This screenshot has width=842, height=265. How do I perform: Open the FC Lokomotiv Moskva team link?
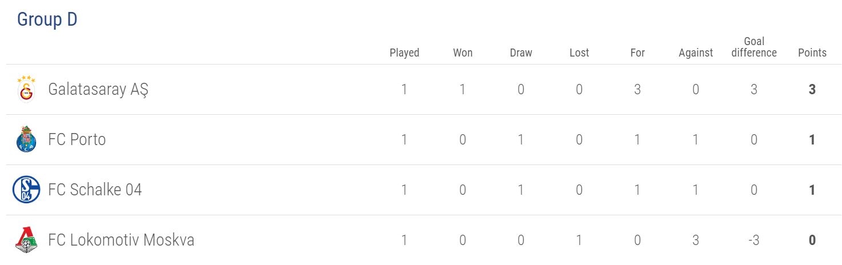pyautogui.click(x=121, y=240)
